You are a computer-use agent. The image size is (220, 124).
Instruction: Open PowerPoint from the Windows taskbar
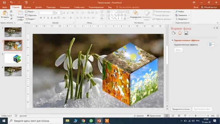coord(99,121)
